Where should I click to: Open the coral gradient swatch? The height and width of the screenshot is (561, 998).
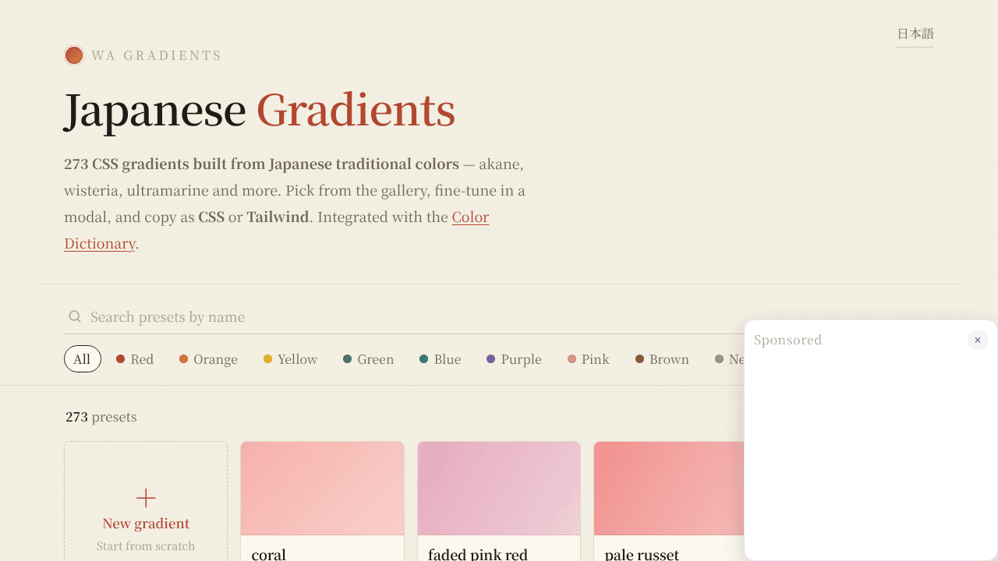pos(322,489)
